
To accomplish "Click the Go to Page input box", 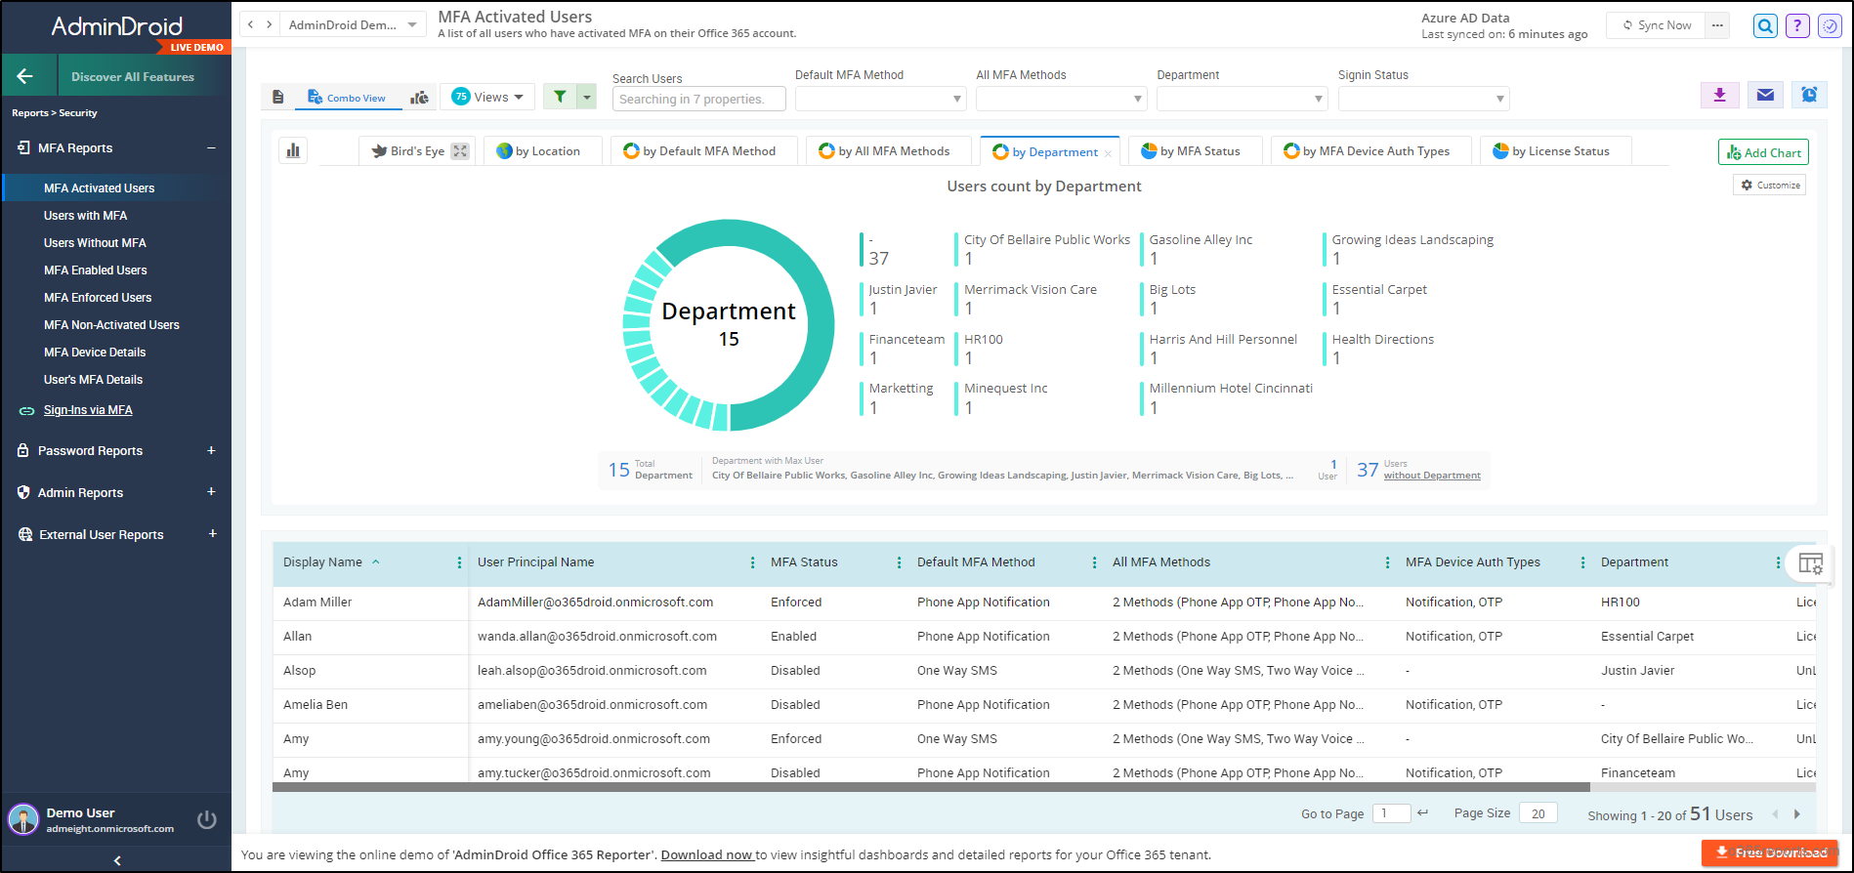I will point(1391,813).
